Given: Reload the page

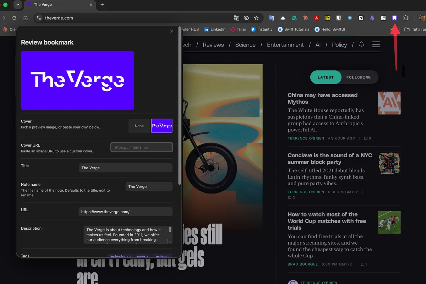Looking at the screenshot, I should tap(14, 18).
